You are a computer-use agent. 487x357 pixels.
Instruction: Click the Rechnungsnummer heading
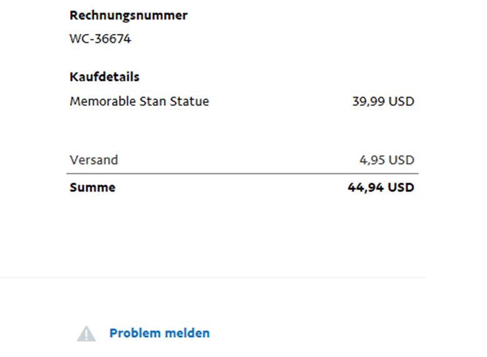pyautogui.click(x=128, y=16)
